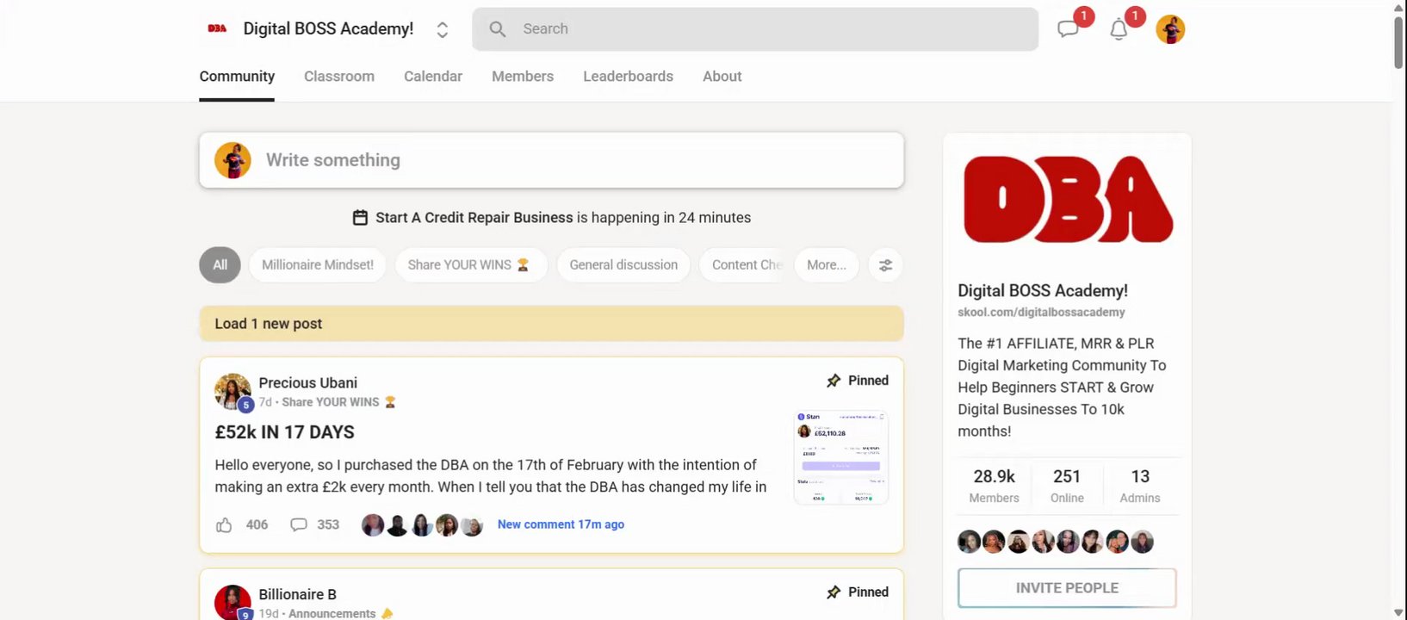This screenshot has height=620, width=1407.
Task: Click the DBA community logo icon in header
Action: [217, 28]
